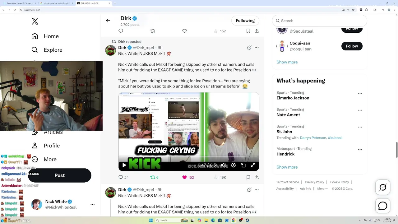This screenshot has width=398, height=224.
Task: Expand the footer More menu
Action: (x=322, y=189)
